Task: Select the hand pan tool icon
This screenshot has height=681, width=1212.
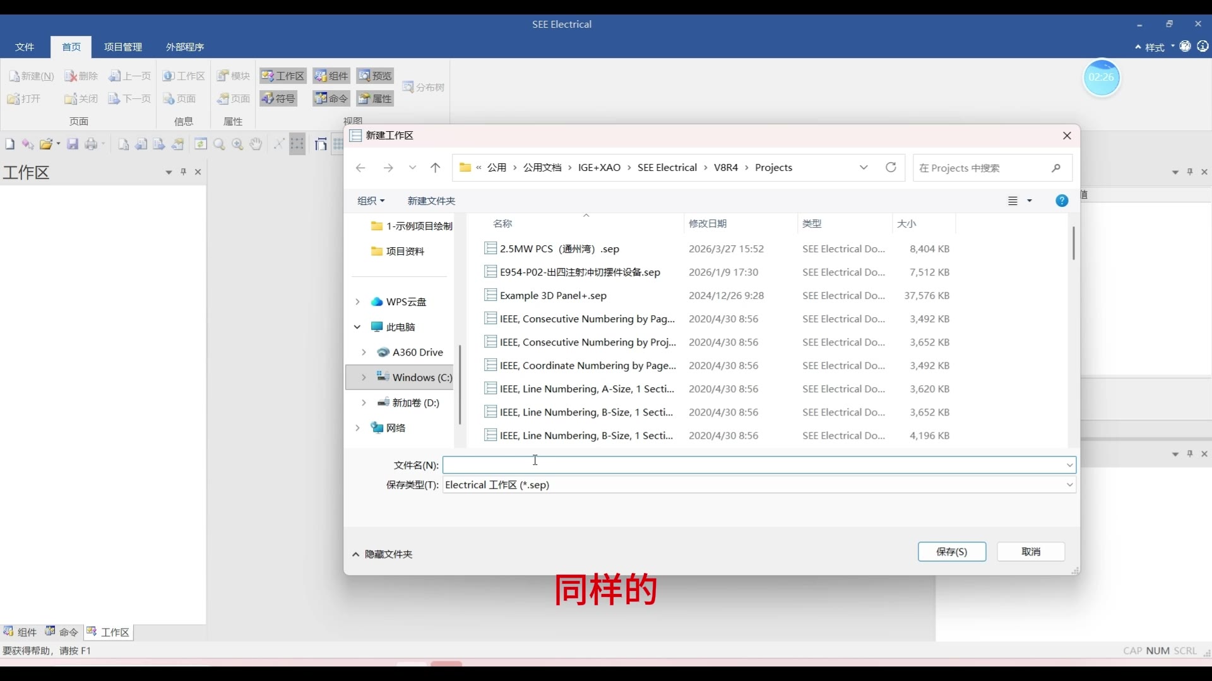Action: (255, 144)
